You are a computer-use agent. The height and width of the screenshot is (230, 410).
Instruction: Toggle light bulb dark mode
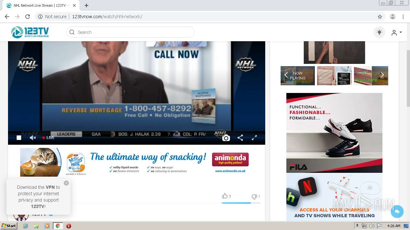click(380, 32)
